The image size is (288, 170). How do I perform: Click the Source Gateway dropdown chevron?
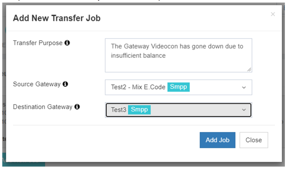pos(243,88)
